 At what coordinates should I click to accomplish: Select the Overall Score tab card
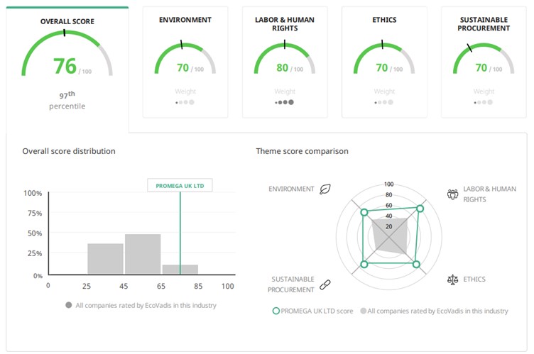pyautogui.click(x=67, y=70)
